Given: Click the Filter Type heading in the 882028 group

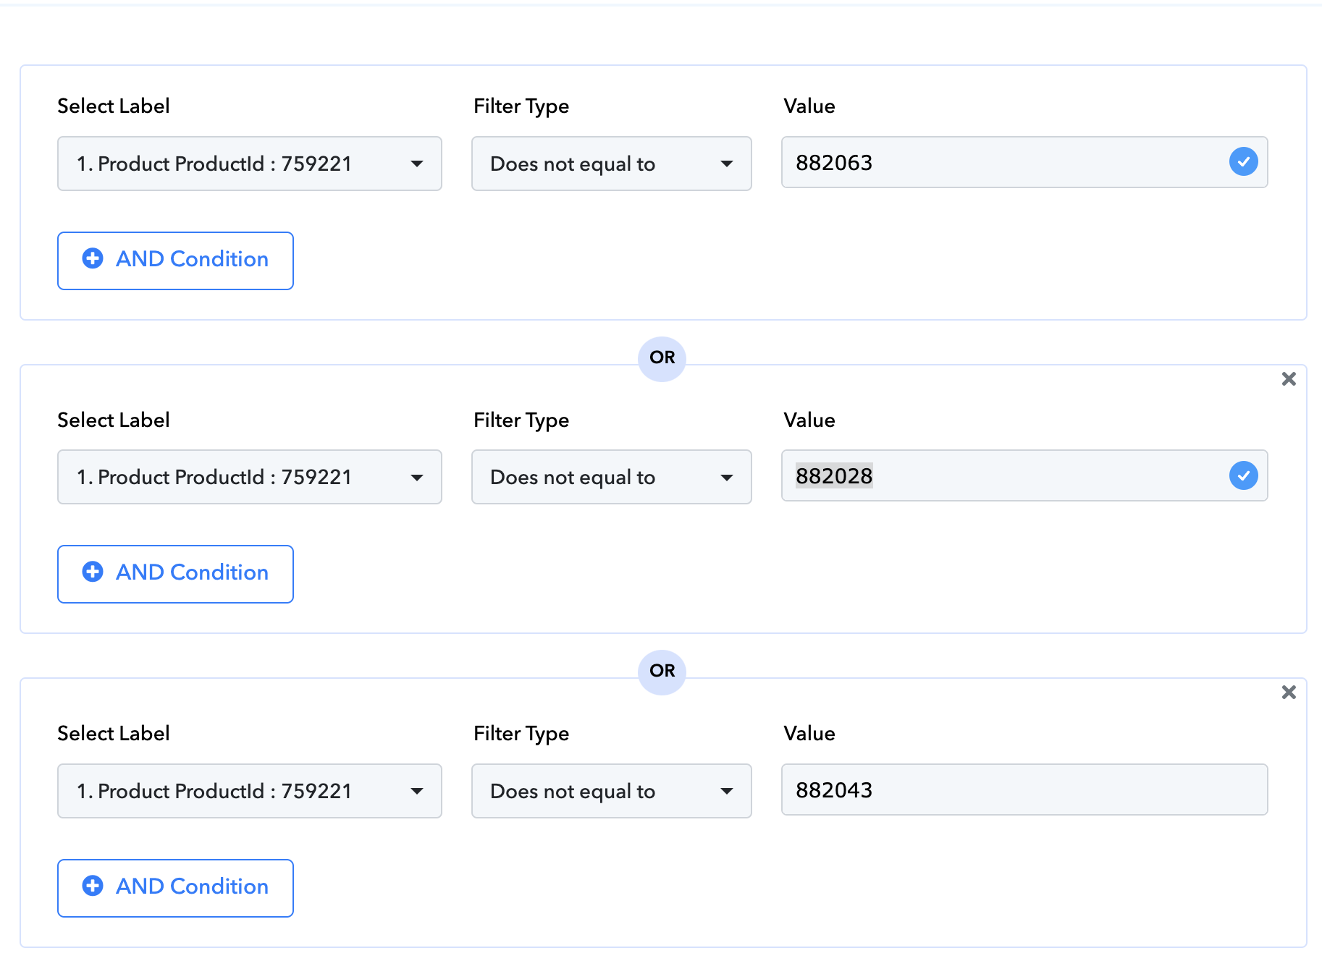Looking at the screenshot, I should click(521, 420).
